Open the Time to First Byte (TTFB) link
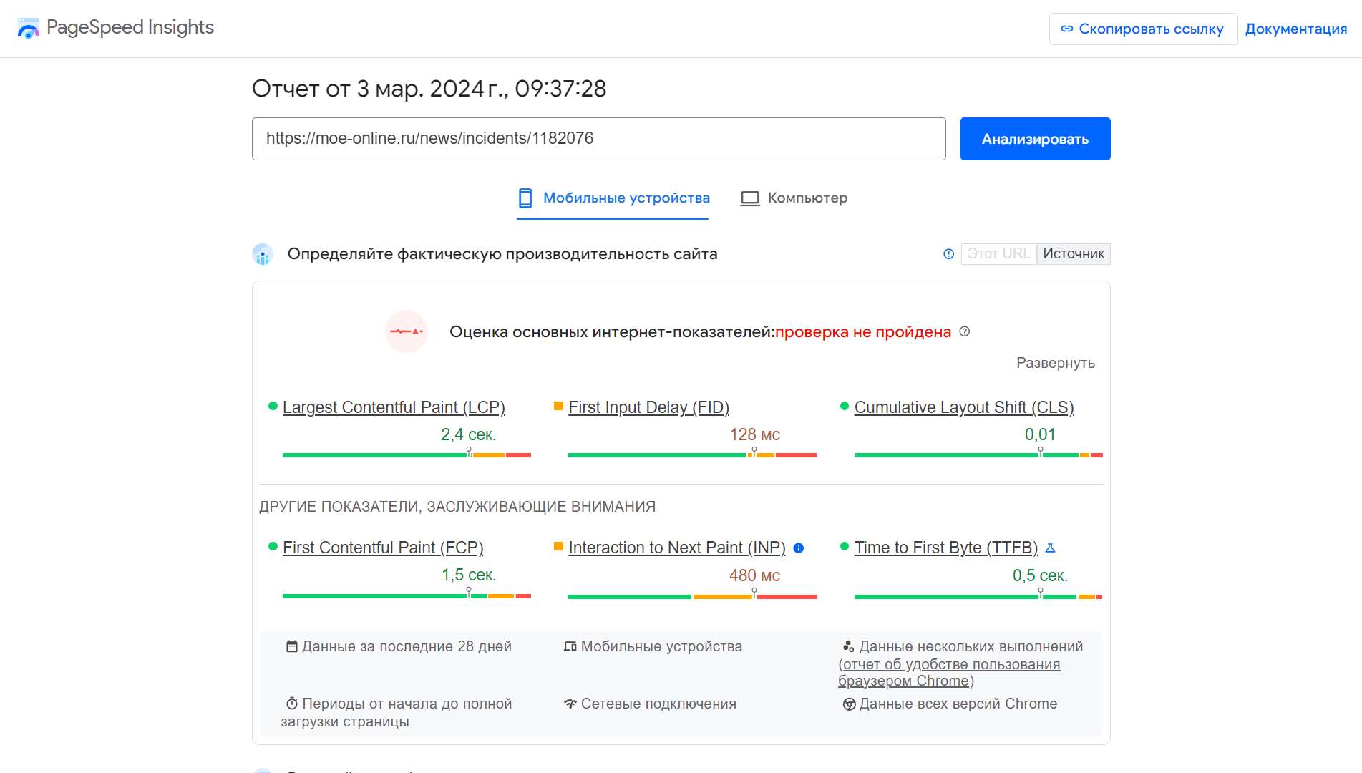Screen dimensions: 1362x773 point(946,548)
